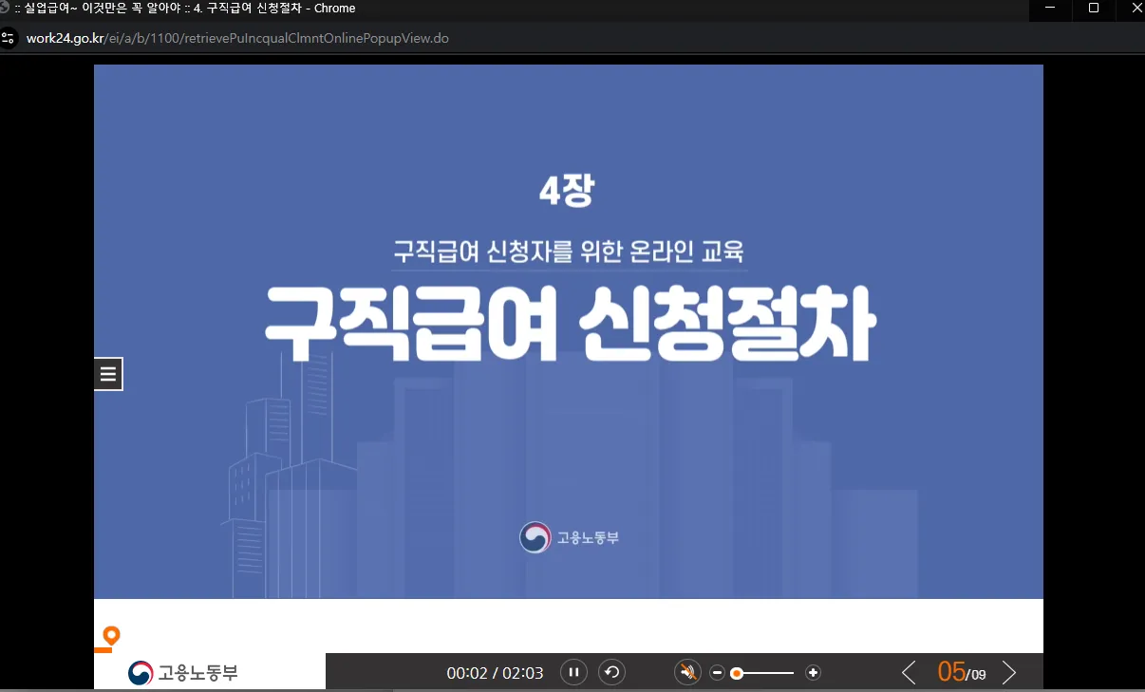Click the 고용노동부 logo in the slide
Screen dimensions: 1145x692
point(569,537)
